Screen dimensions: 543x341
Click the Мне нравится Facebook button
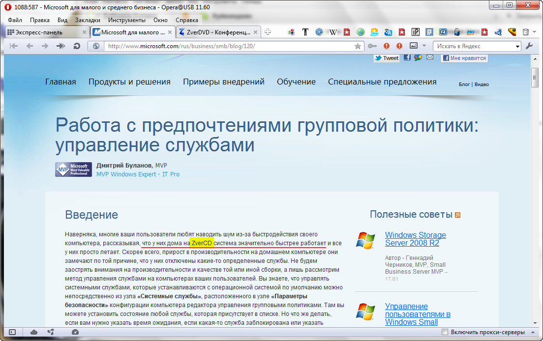pyautogui.click(x=464, y=58)
